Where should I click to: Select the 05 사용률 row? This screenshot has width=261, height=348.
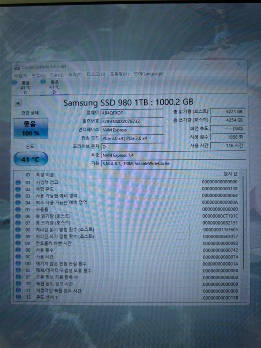128,209
